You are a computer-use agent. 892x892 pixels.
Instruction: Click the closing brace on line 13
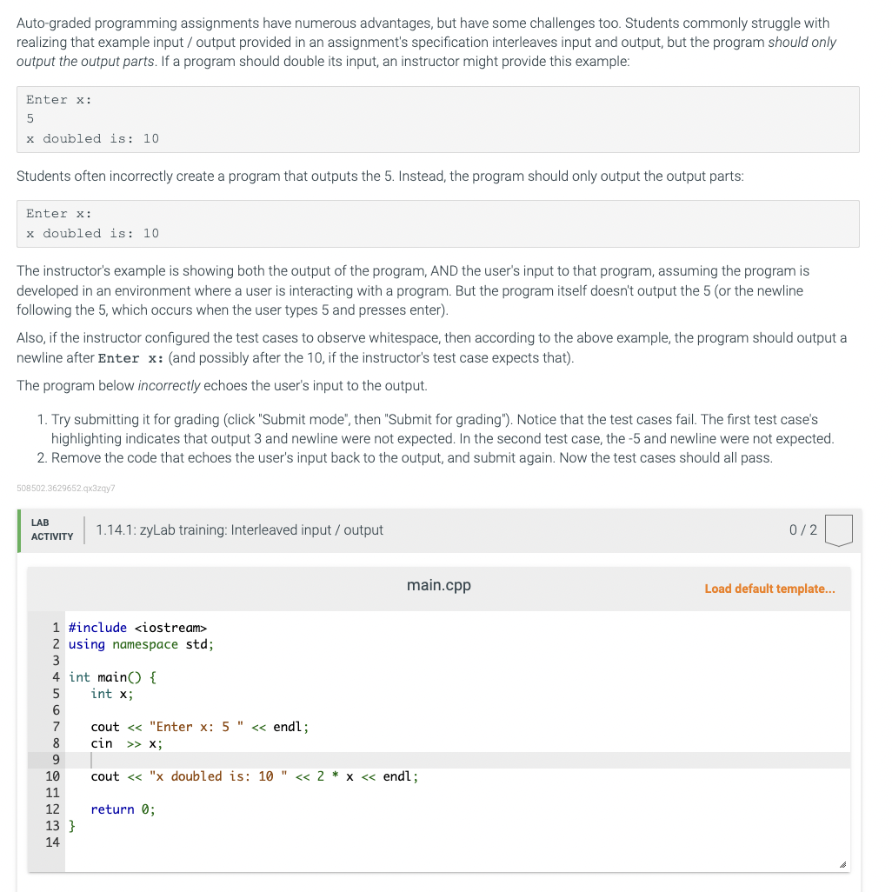click(71, 826)
